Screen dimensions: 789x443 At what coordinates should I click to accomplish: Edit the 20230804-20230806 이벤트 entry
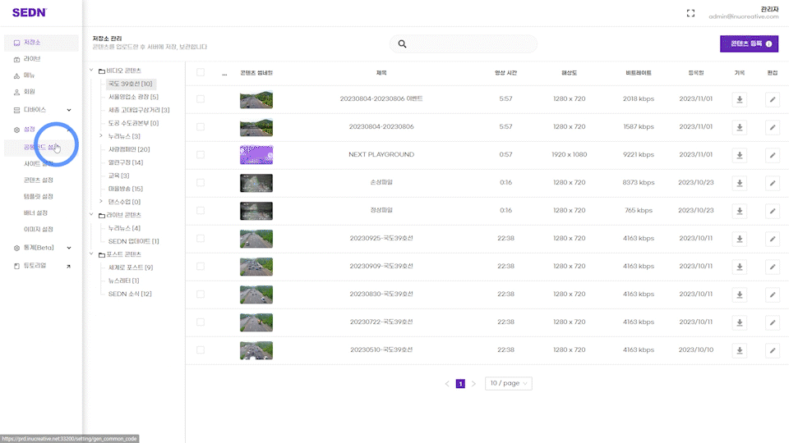point(773,99)
